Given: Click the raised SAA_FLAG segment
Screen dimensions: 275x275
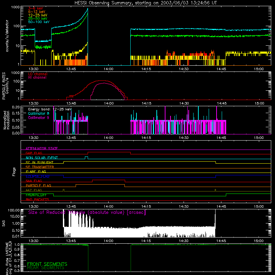Looking at the screenshot, I should coord(109,180).
